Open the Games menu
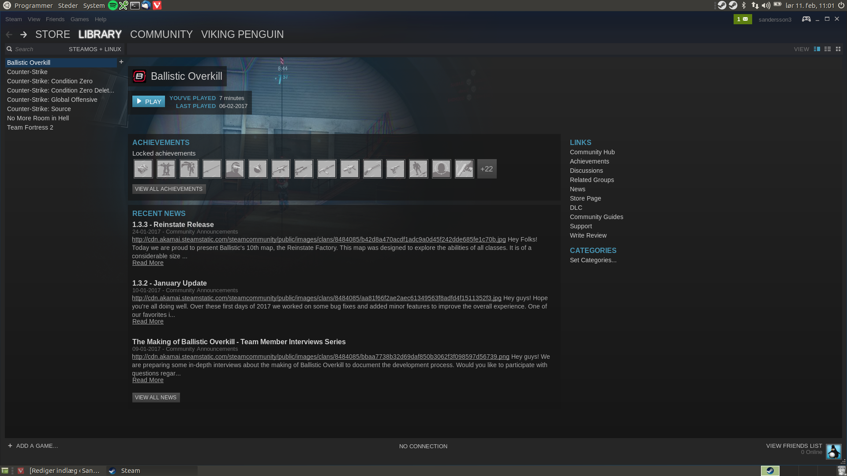The width and height of the screenshot is (847, 476). click(80, 19)
